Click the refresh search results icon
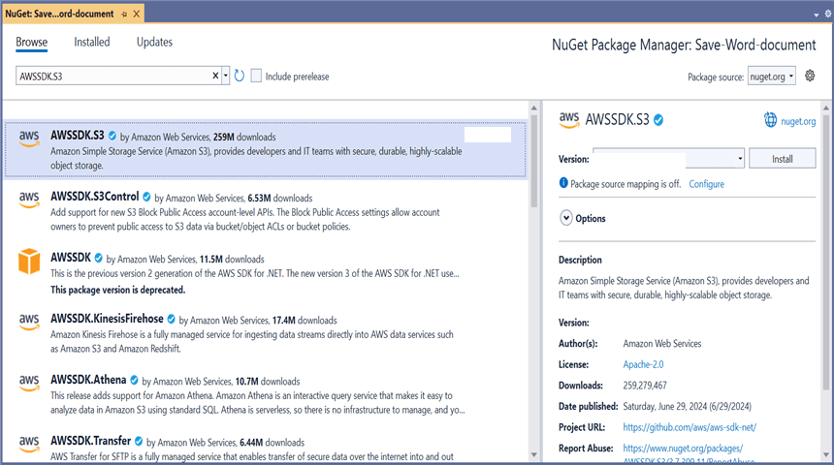Screen dimensions: 834x465 (x=240, y=76)
